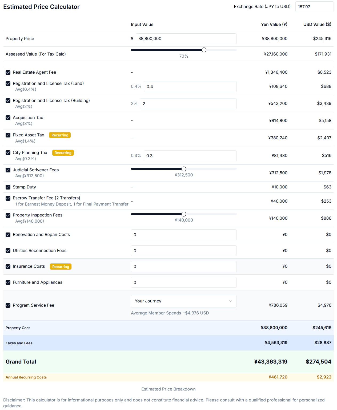Click the City Planning Tax rate input
Image resolution: width=337 pixels, height=410 pixels.
tap(190, 156)
